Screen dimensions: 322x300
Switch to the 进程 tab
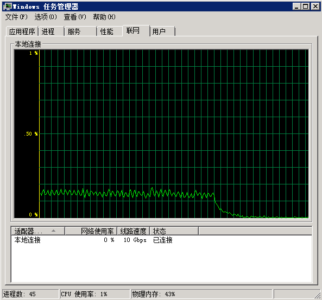(x=52, y=31)
